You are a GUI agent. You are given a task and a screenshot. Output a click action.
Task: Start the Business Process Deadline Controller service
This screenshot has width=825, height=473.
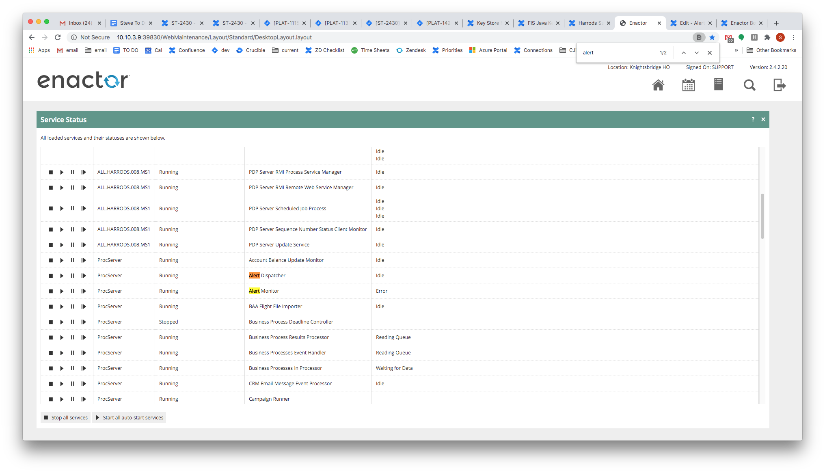(62, 322)
